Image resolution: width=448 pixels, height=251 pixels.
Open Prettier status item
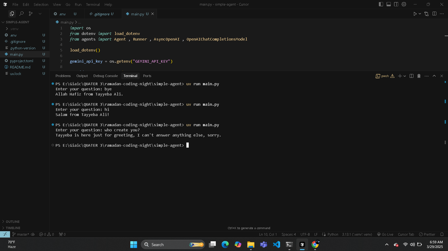coord(427,234)
